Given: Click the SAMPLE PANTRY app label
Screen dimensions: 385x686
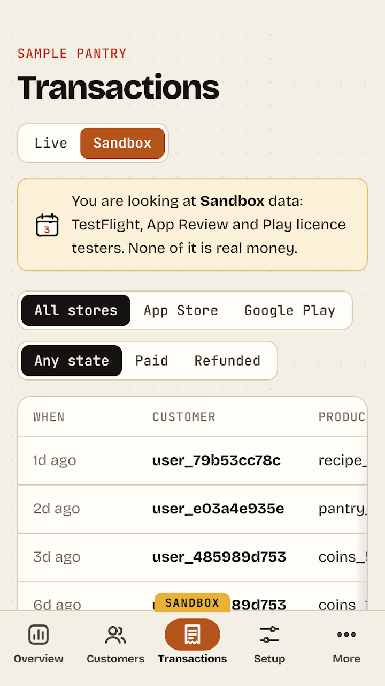Looking at the screenshot, I should click(72, 54).
